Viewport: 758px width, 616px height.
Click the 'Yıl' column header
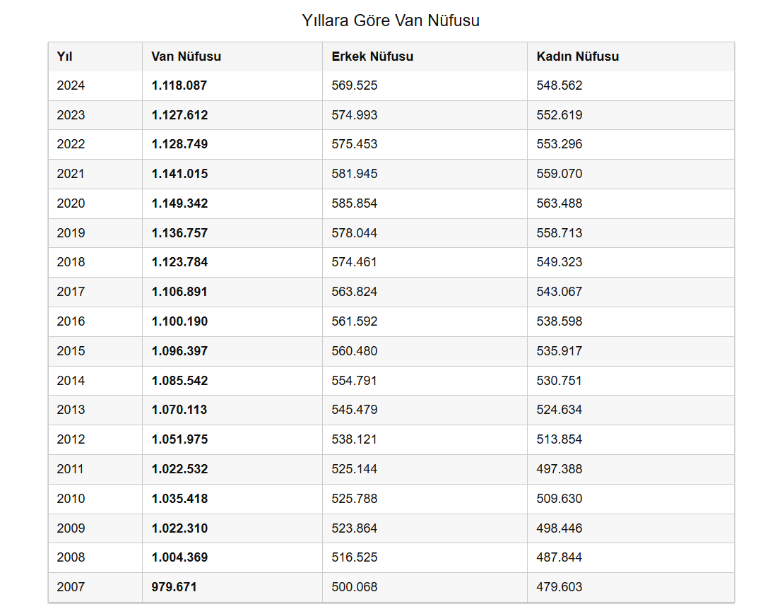(x=64, y=57)
